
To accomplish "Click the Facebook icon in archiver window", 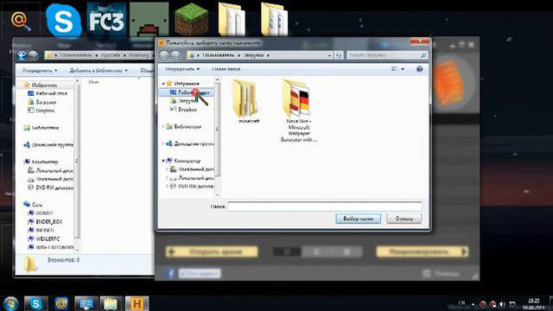I will click(171, 273).
